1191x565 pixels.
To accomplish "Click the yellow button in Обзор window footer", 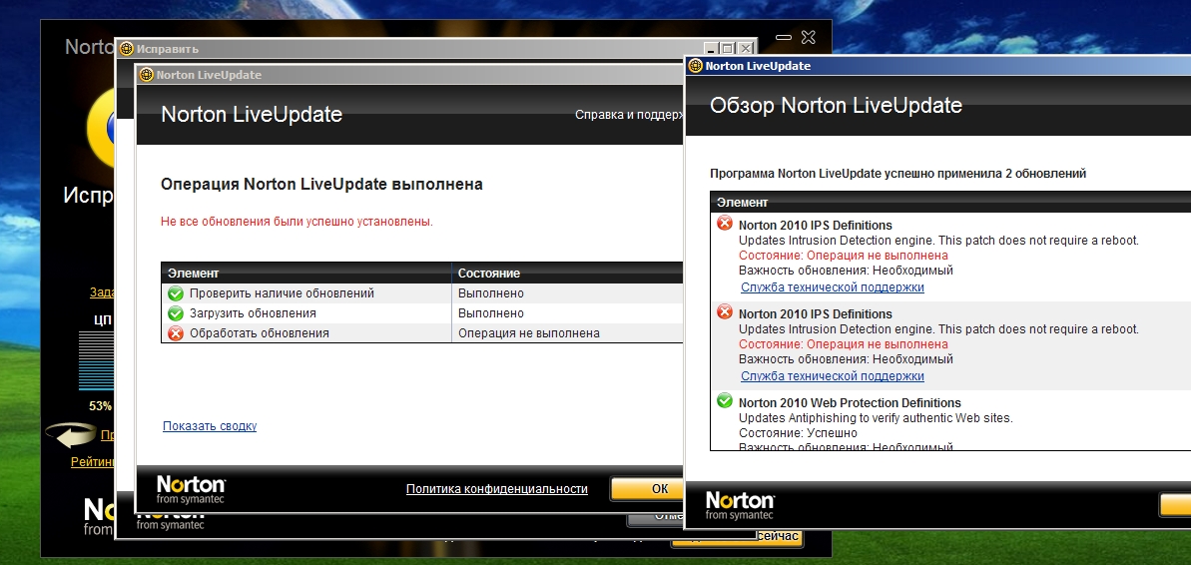I will tap(1175, 505).
